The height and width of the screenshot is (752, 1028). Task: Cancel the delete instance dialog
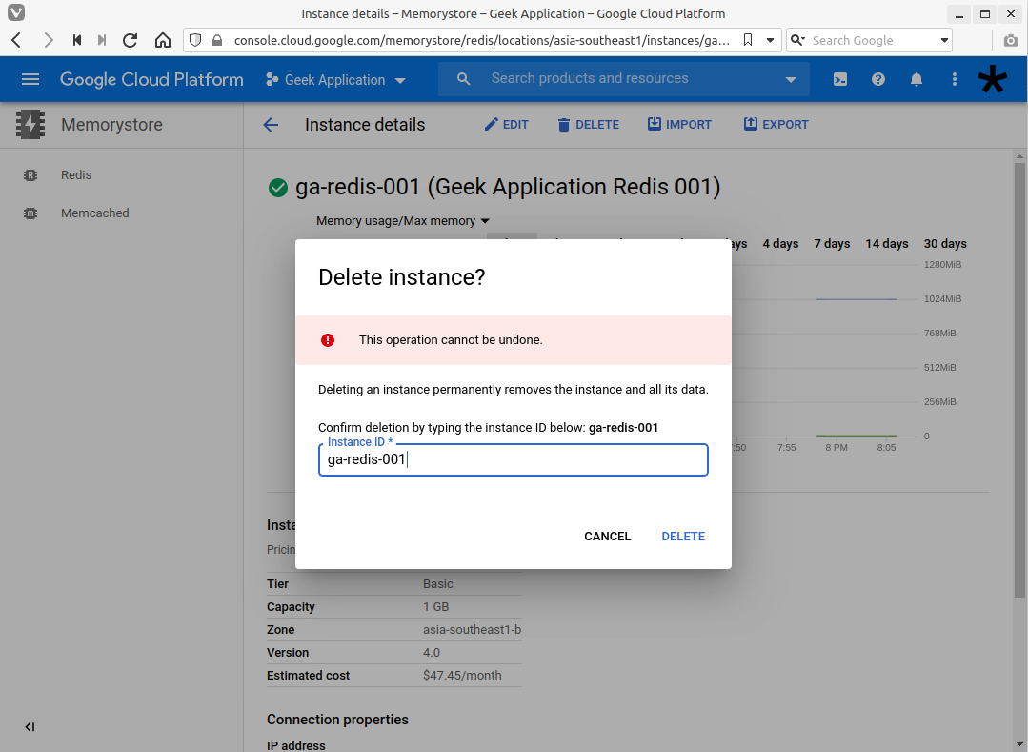click(607, 536)
